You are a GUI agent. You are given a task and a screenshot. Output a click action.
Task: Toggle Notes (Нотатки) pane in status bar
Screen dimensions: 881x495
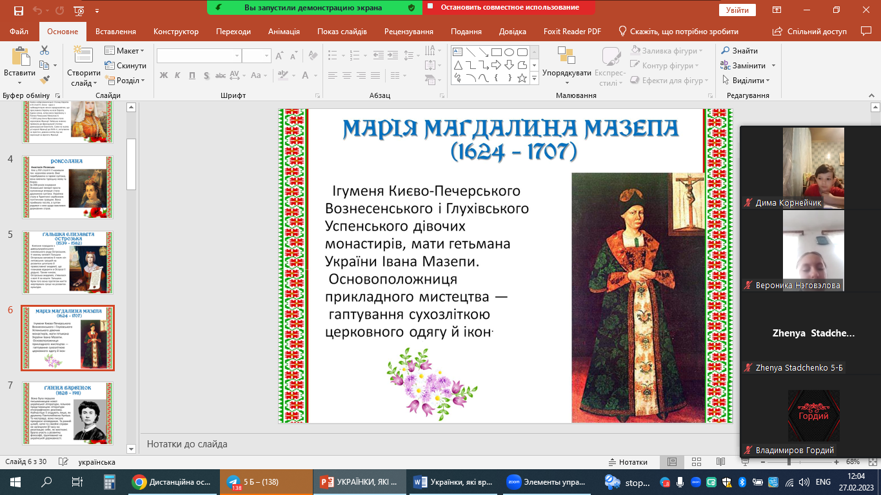628,462
